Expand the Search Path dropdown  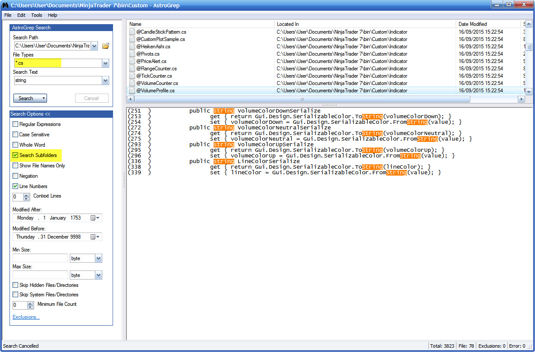pyautogui.click(x=94, y=46)
